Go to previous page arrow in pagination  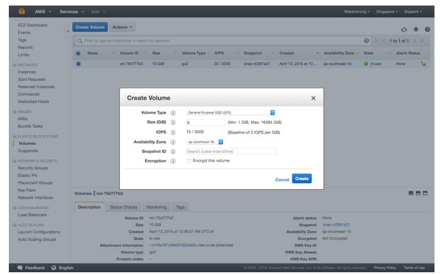pos(384,41)
